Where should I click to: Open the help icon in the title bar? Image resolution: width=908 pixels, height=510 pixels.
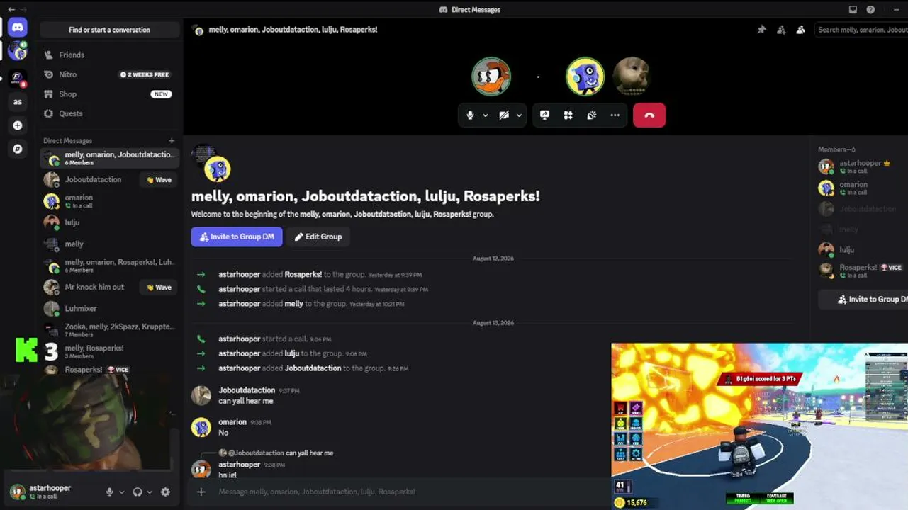(870, 10)
